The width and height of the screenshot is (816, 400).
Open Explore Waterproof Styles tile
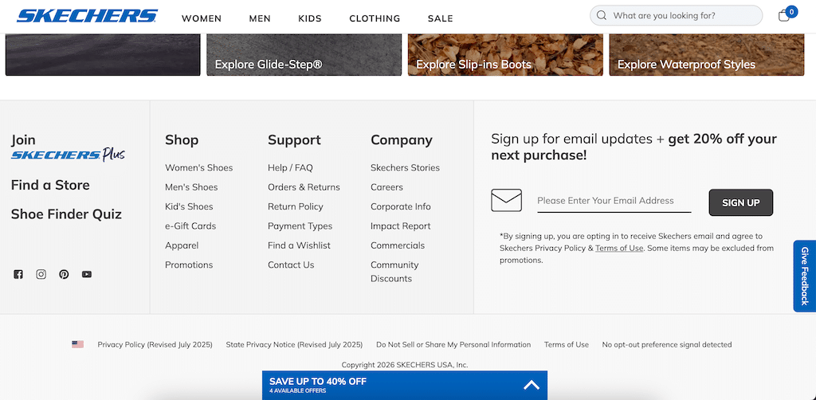[706, 54]
